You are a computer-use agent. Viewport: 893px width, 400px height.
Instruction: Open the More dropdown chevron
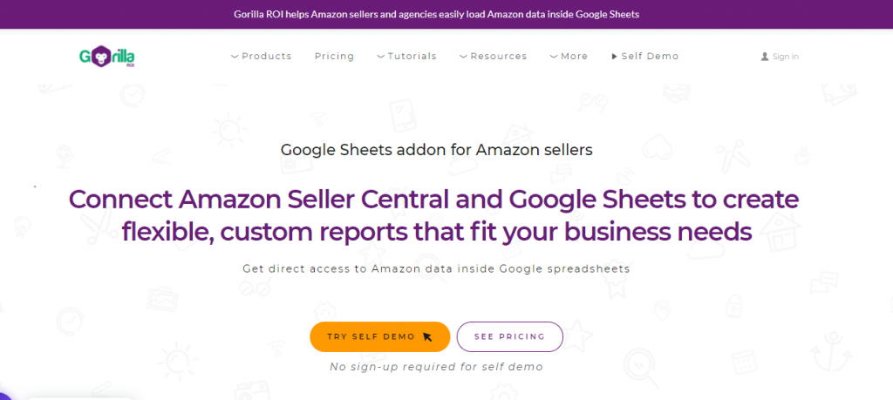point(554,57)
